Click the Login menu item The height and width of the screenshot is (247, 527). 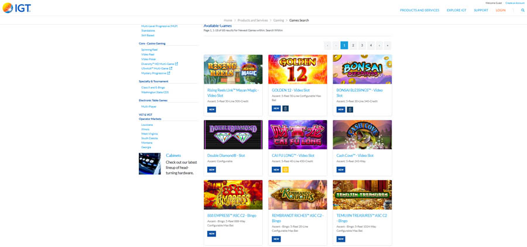tap(501, 11)
